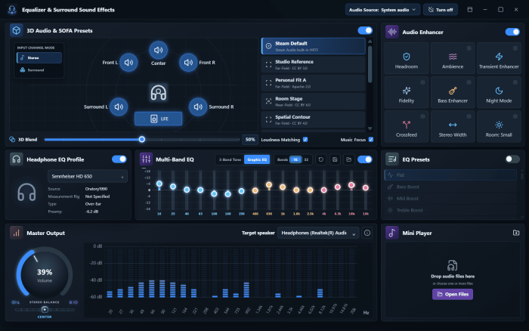Select Surround input channel mode
Viewport: 529px width, 331px height.
tap(39, 70)
